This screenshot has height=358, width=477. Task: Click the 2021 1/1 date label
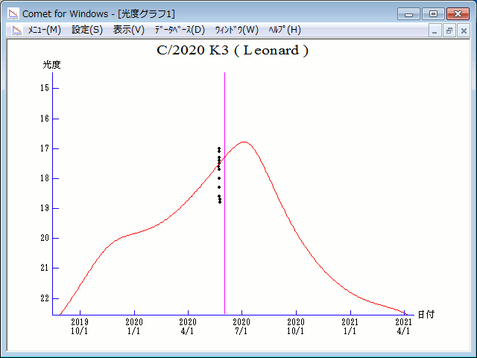tap(350, 327)
